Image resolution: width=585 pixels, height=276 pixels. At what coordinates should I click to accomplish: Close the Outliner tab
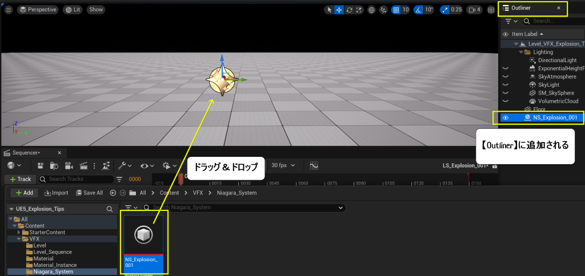[x=559, y=8]
